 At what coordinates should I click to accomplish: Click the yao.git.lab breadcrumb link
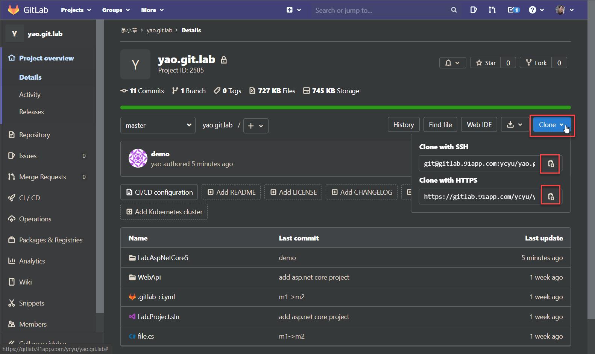(x=159, y=30)
